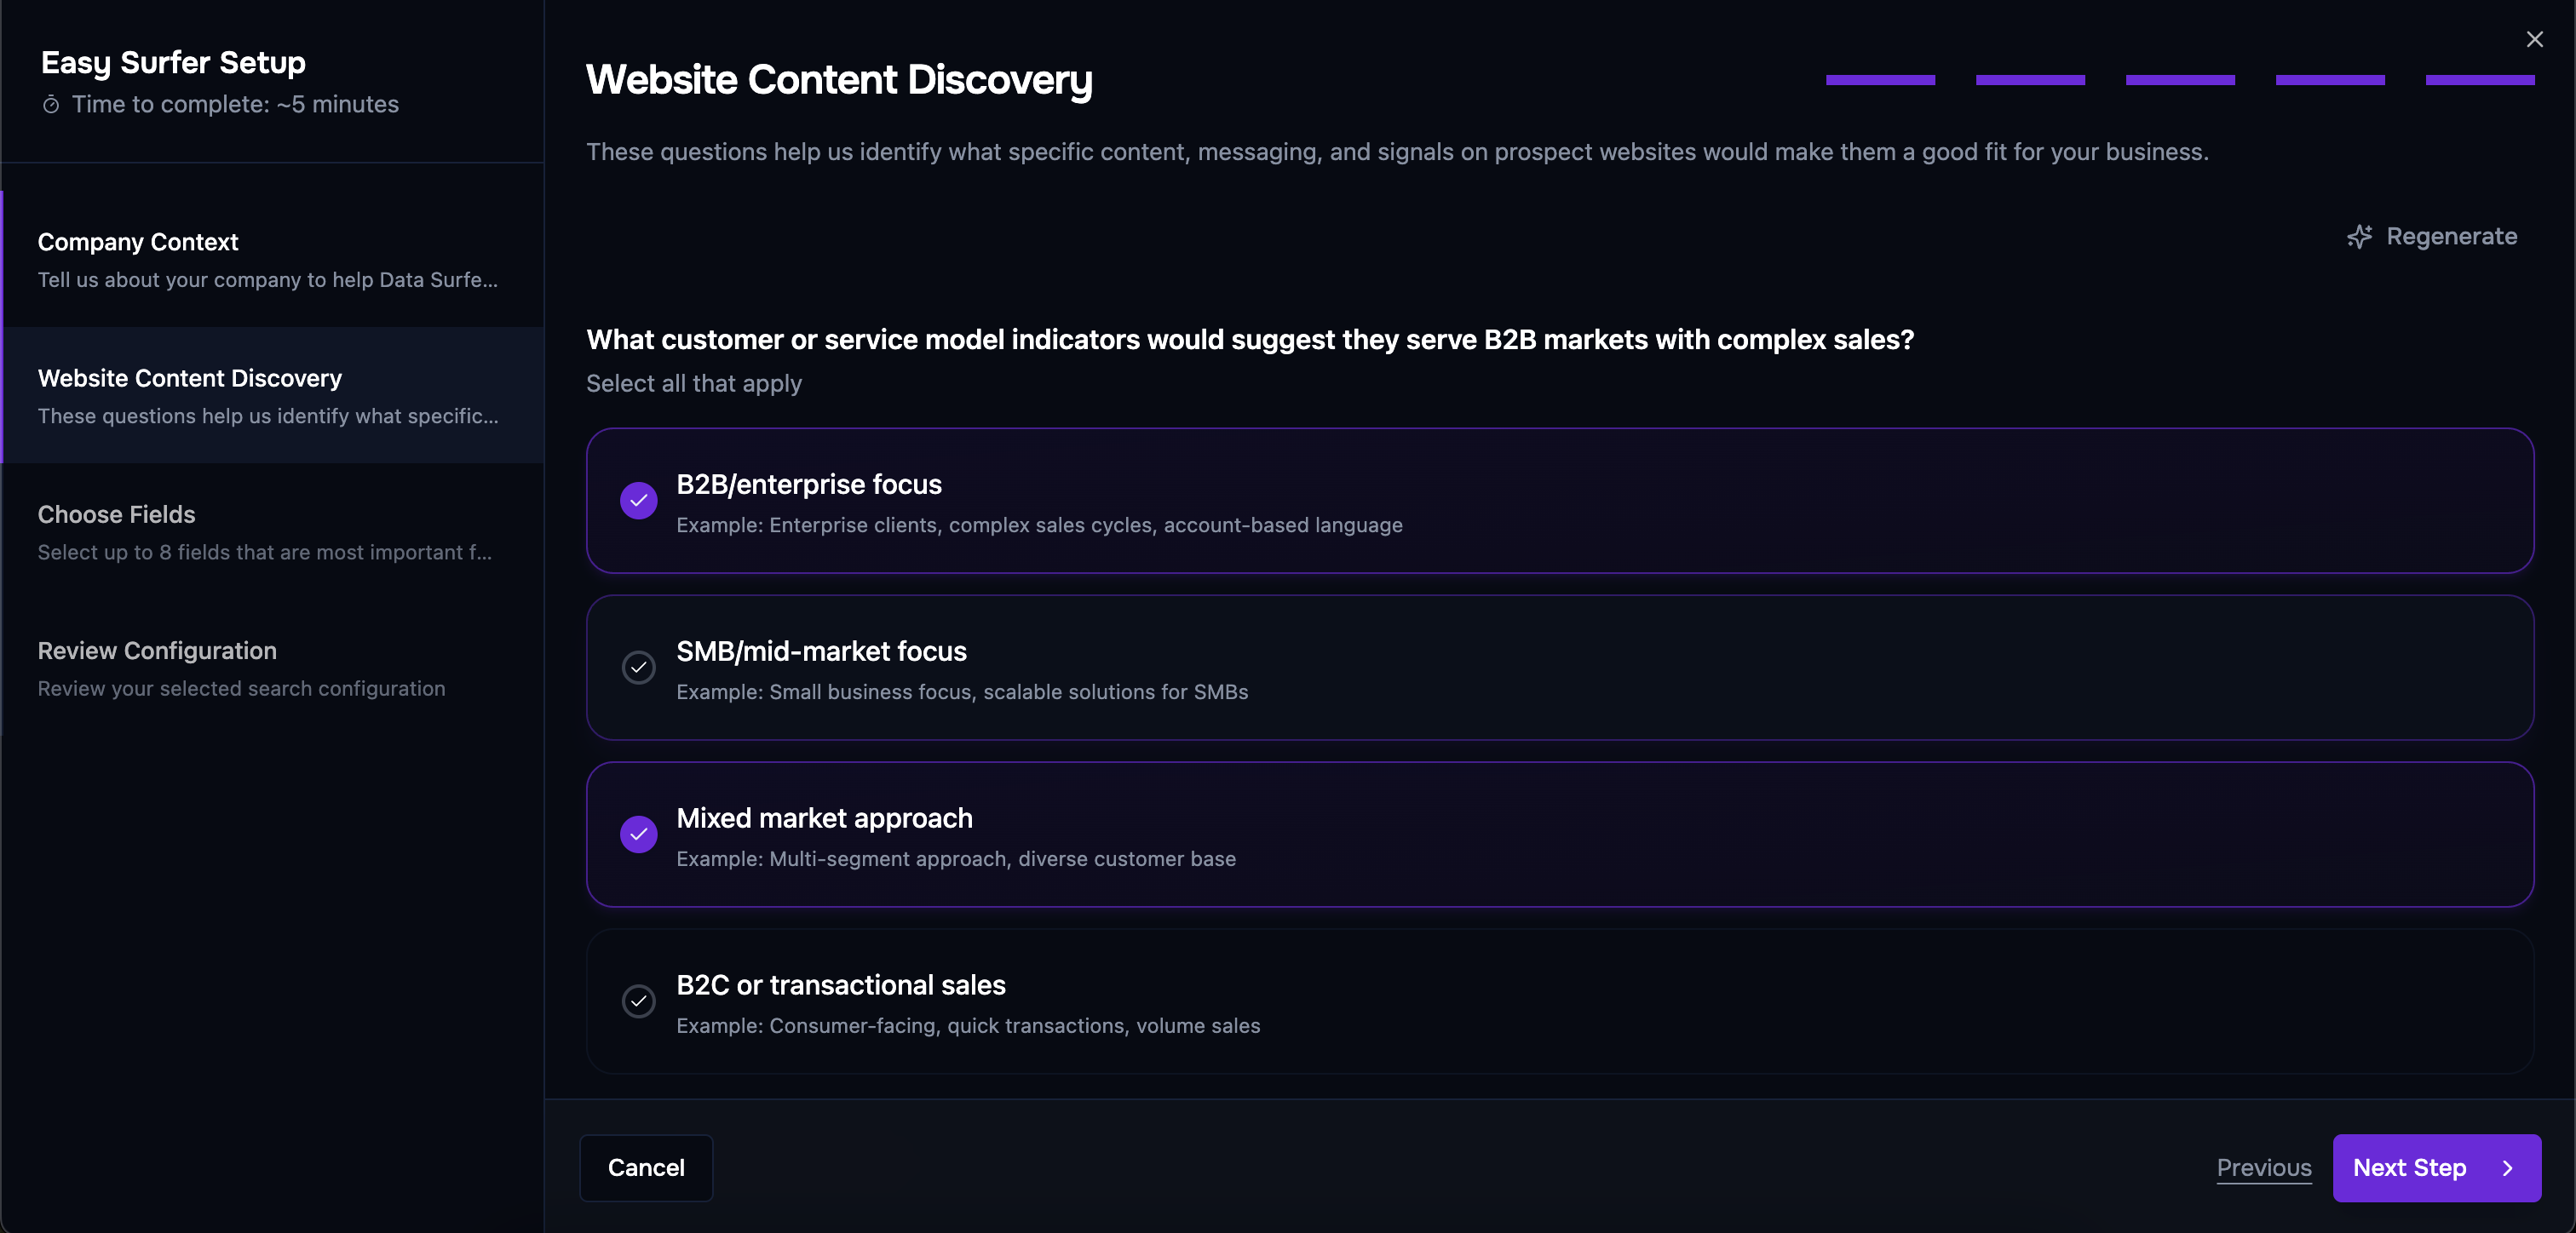Click the first progress bar segment
This screenshot has height=1233, width=2576.
1880,80
